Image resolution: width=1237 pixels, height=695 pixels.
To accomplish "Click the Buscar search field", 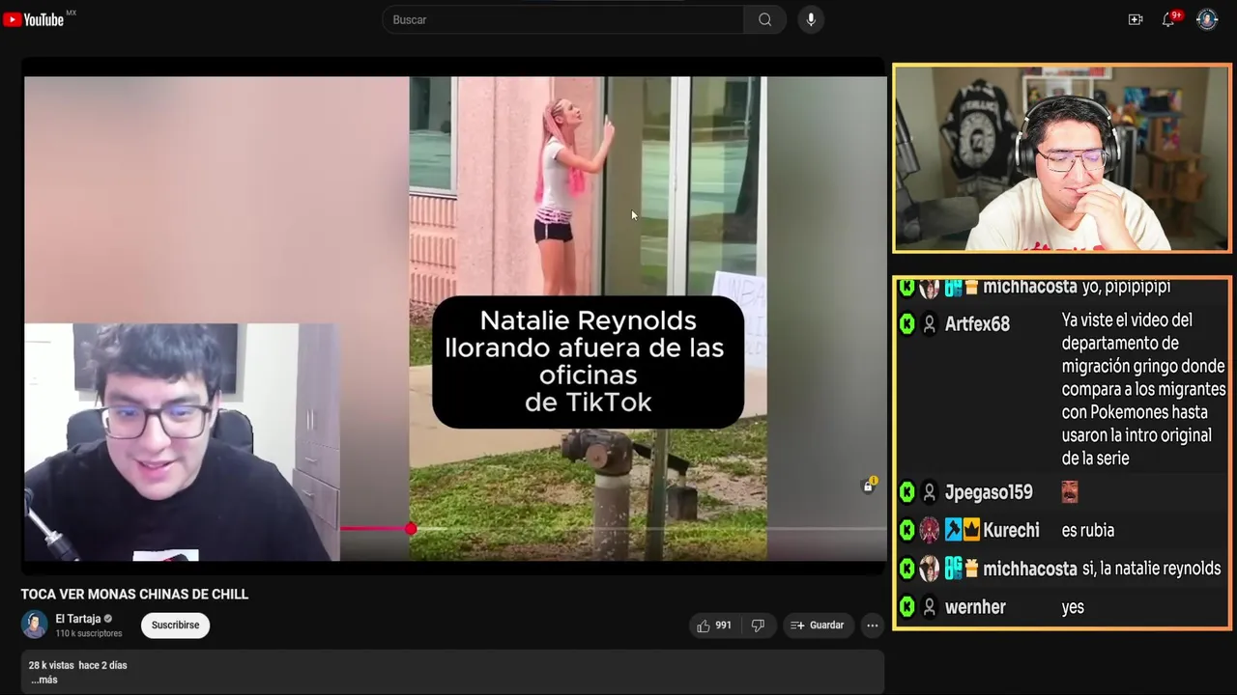I will point(563,19).
